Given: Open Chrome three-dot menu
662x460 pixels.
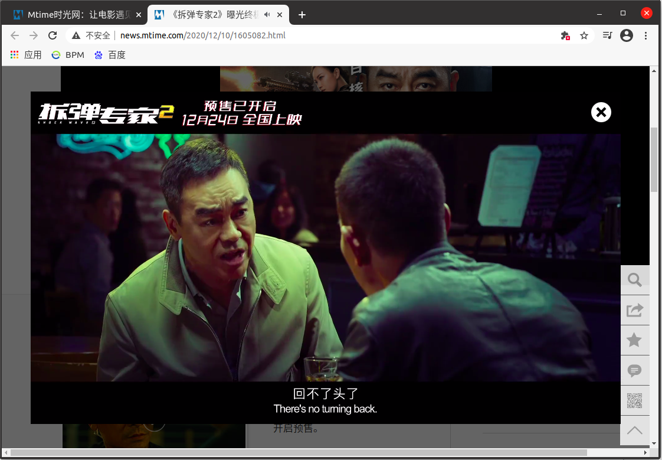Looking at the screenshot, I should pos(645,35).
